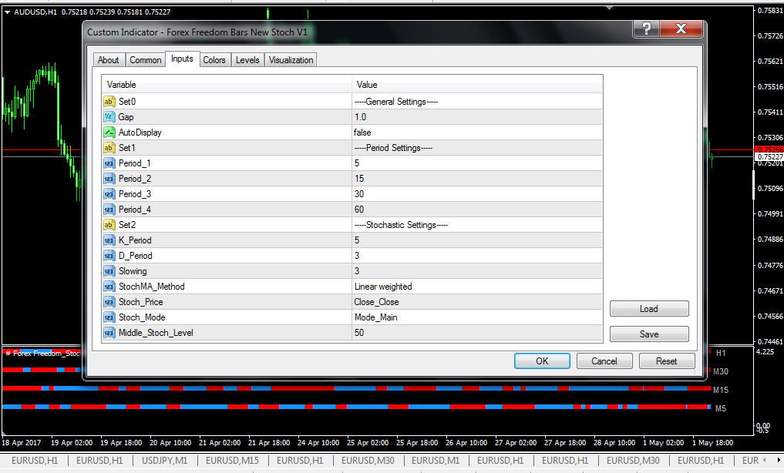
Task: Click the Value column header
Action: (477, 85)
